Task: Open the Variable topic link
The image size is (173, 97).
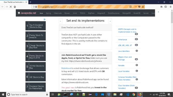Action: (x=121, y=65)
